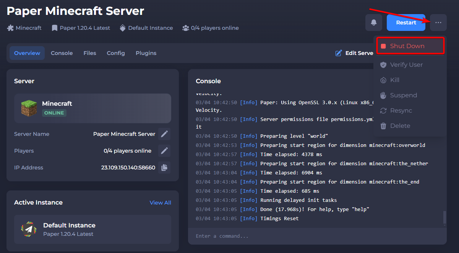Click the Minecraft puzzle piece icon in header
Image resolution: width=459 pixels, height=253 pixels.
pyautogui.click(x=10, y=28)
